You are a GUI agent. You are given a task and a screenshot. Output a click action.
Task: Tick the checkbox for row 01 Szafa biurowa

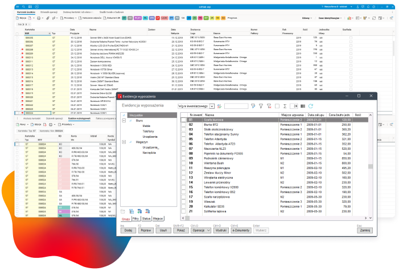tap(184, 120)
